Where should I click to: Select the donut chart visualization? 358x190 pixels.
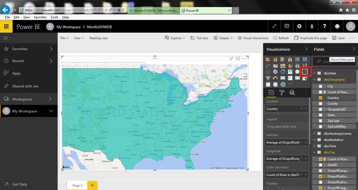(283, 72)
